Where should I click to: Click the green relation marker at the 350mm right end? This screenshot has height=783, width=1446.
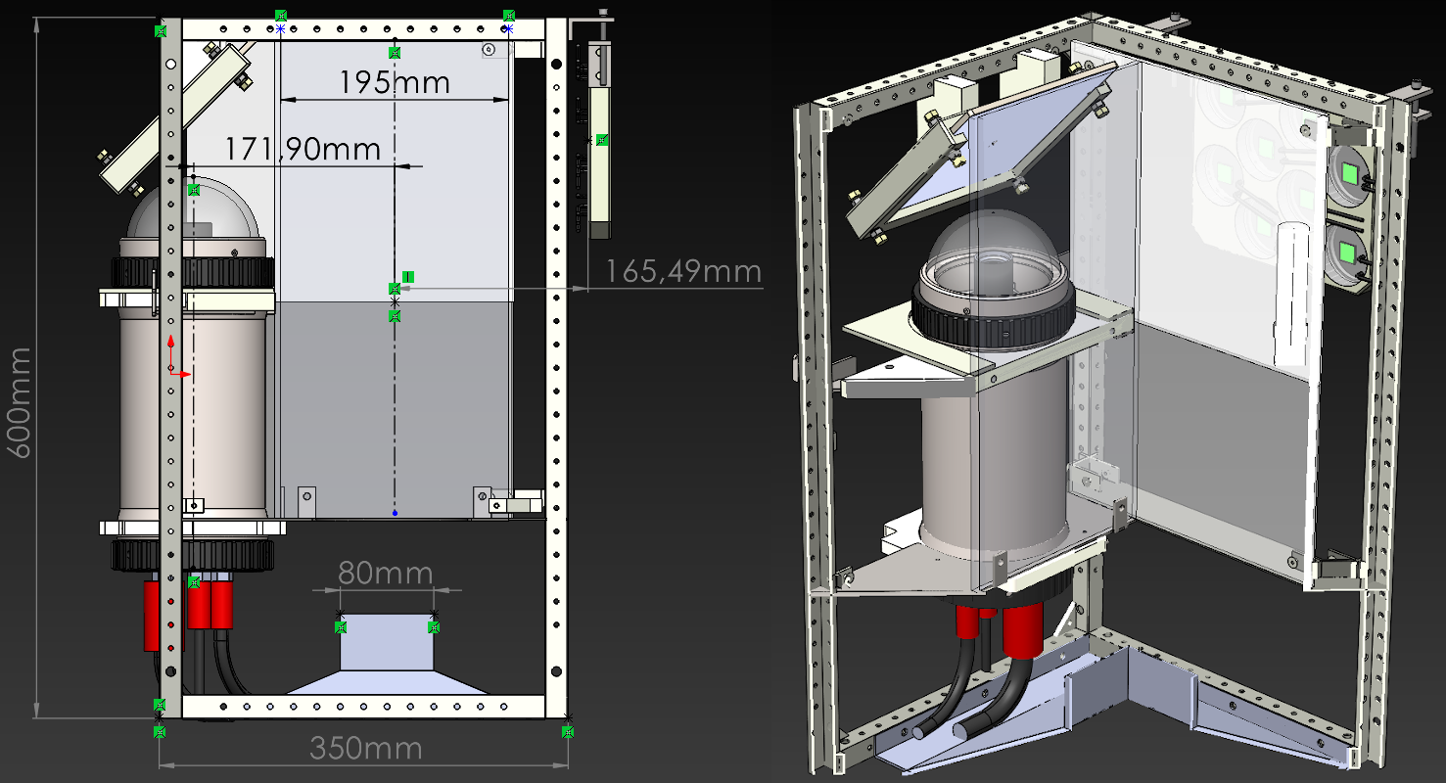568,730
